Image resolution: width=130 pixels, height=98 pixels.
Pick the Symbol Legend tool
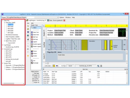(36, 44)
